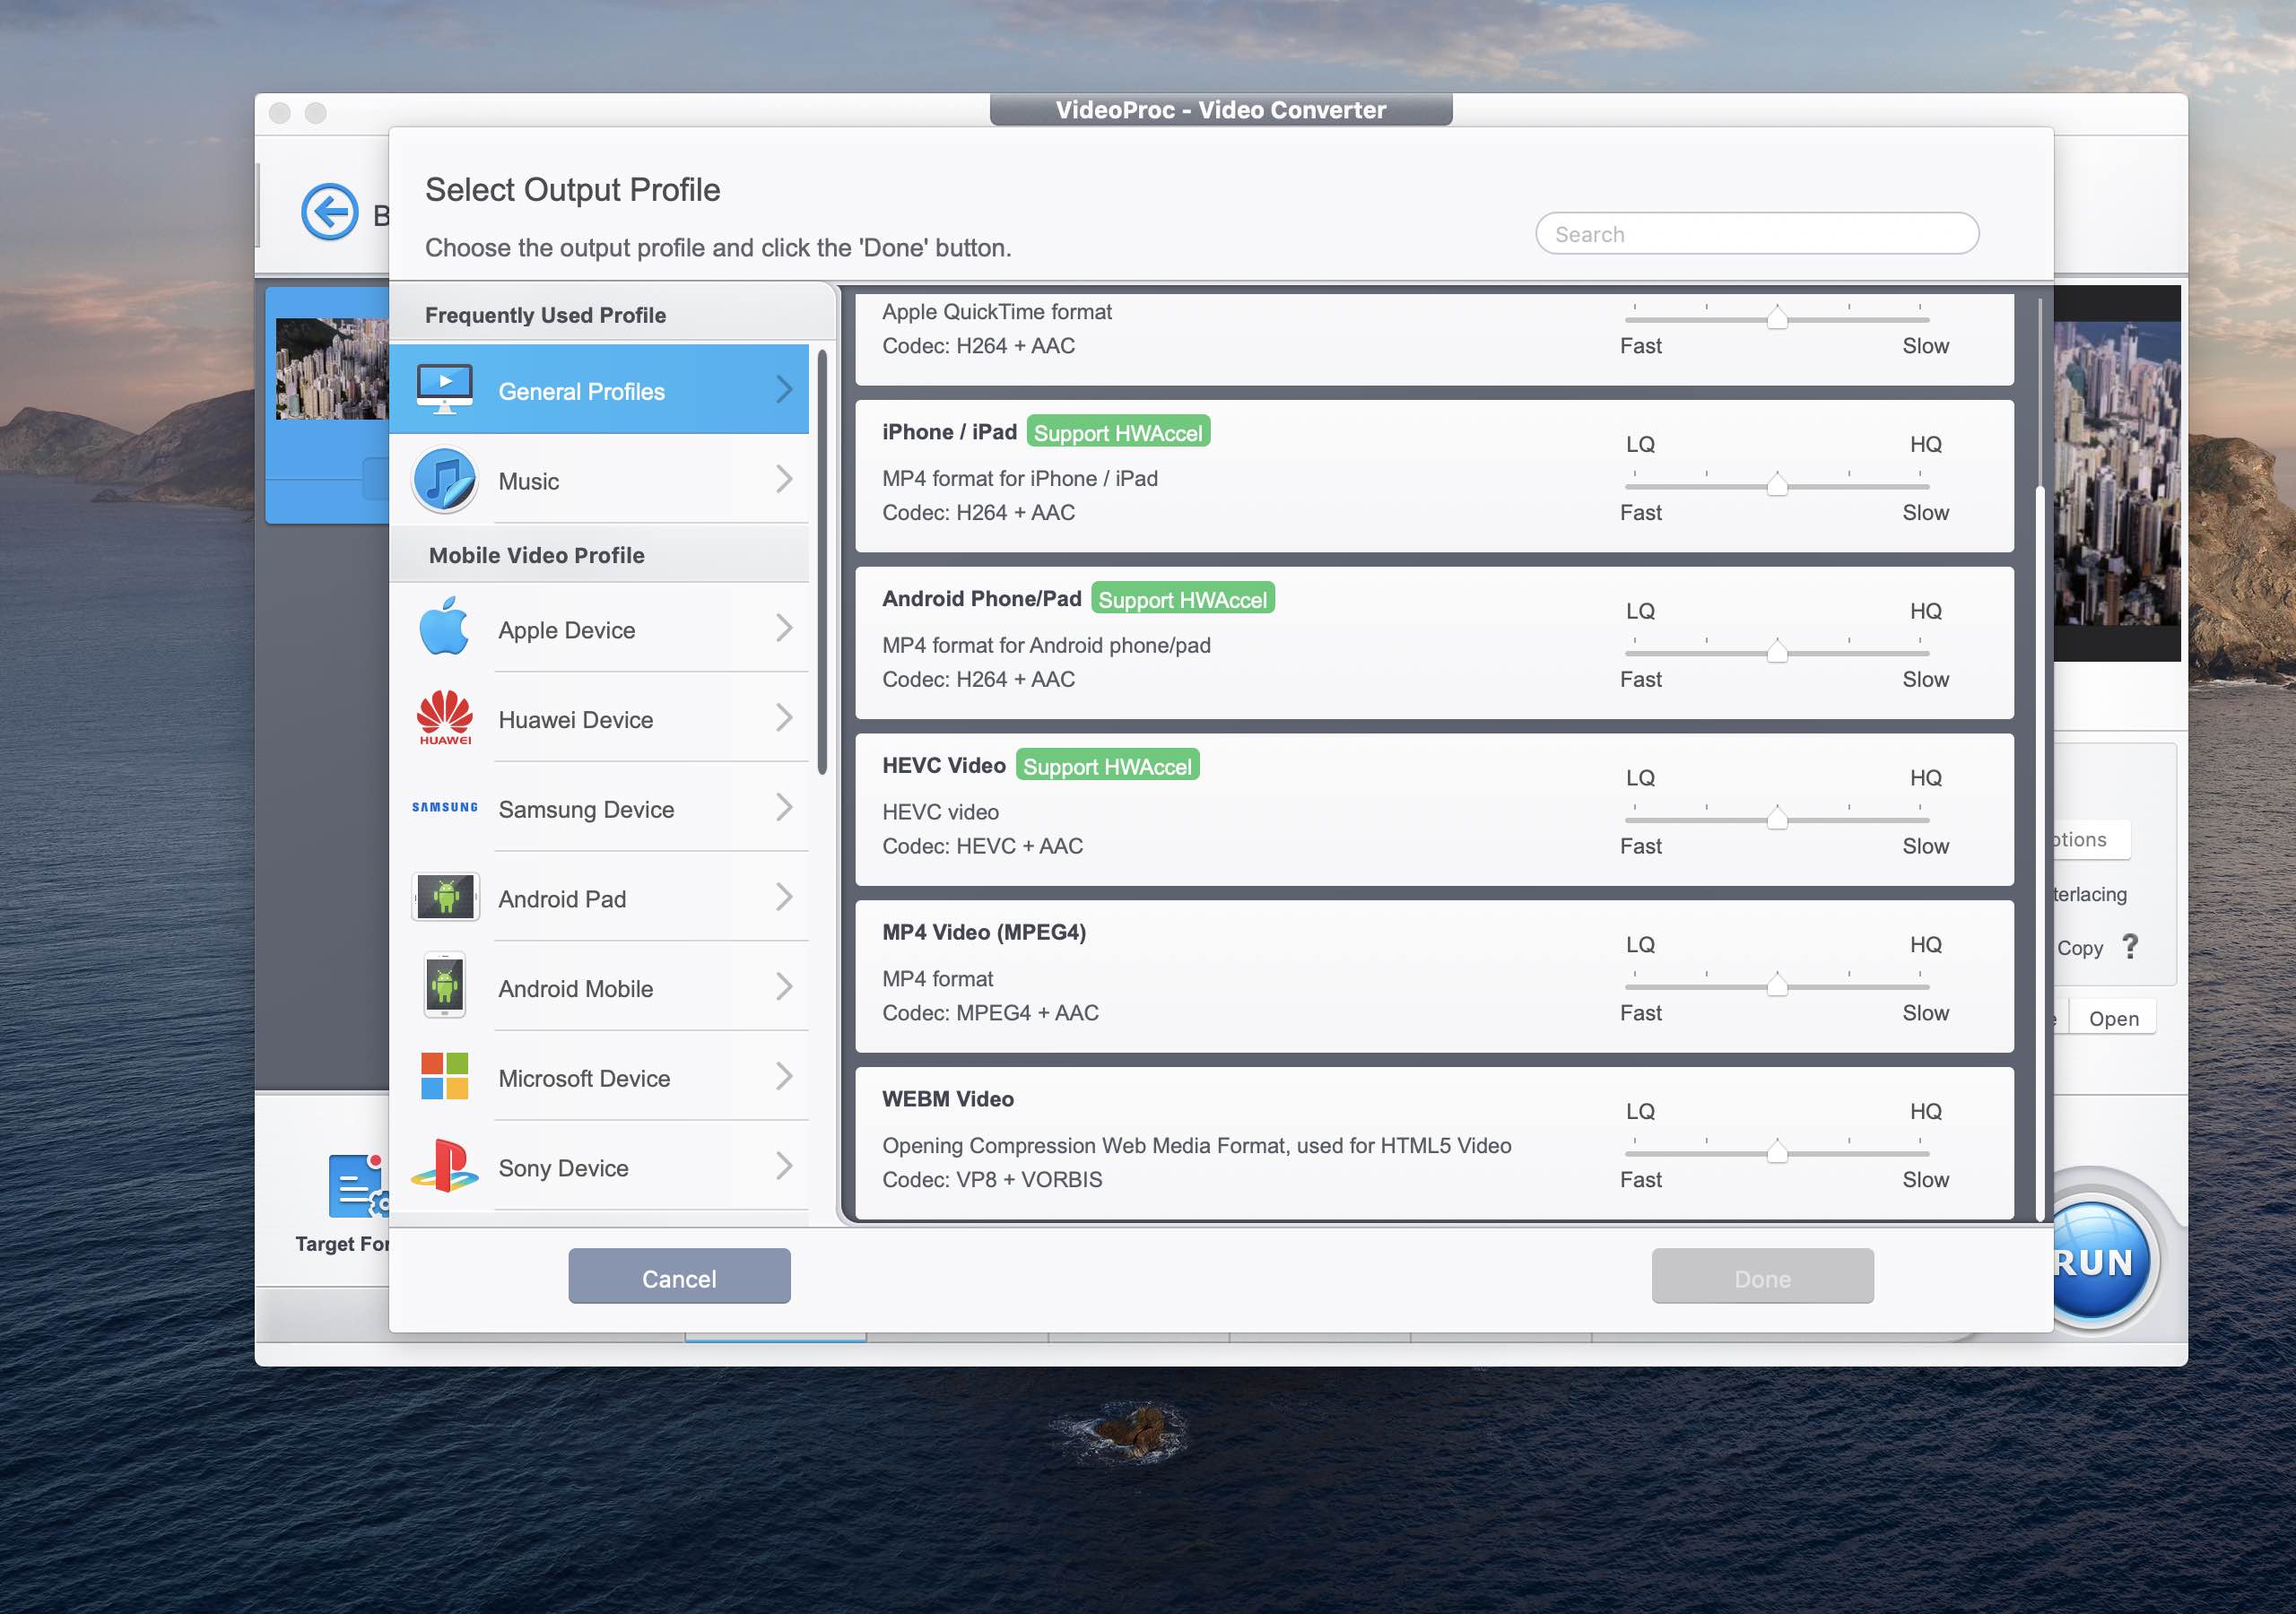Screen dimensions: 2296x1614
Task: Expand the Apple Device chevron
Action: pos(785,628)
